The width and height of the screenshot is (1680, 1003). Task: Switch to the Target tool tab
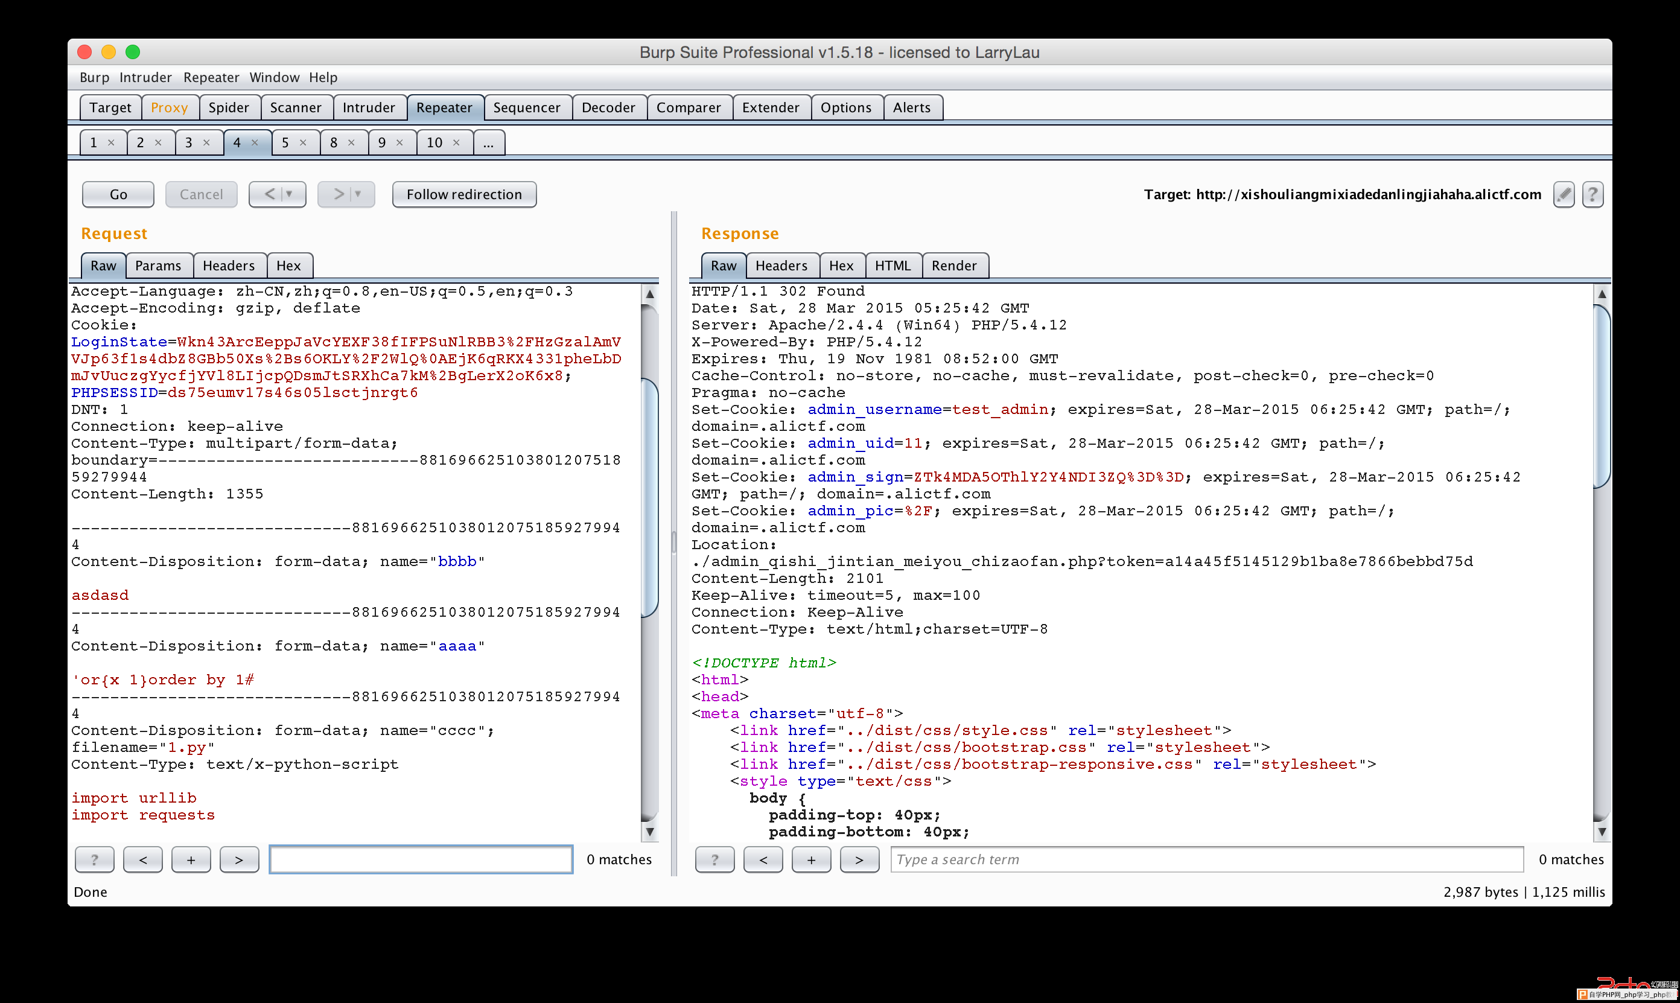coord(111,107)
